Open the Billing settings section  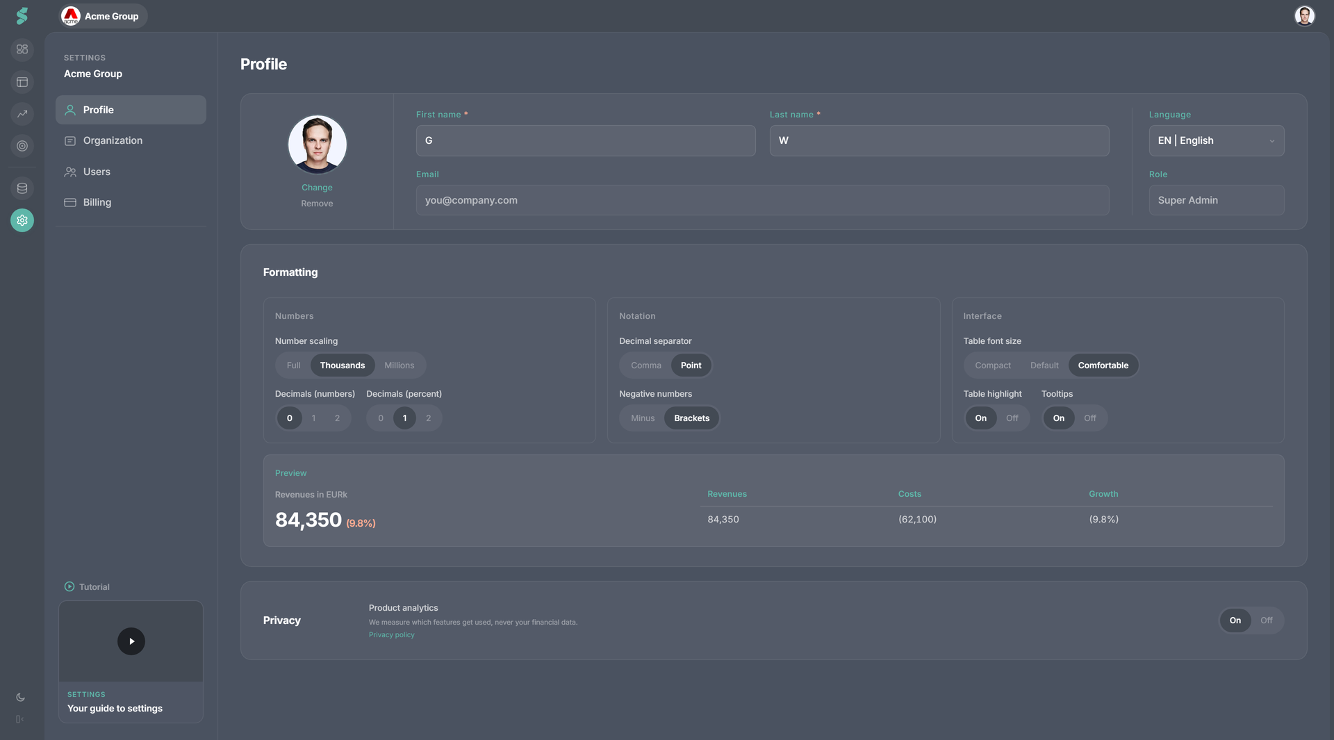pos(131,202)
